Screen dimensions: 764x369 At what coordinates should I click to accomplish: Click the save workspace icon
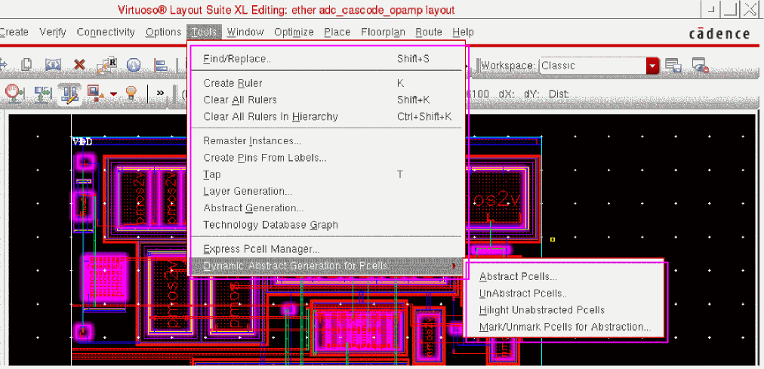coord(673,66)
